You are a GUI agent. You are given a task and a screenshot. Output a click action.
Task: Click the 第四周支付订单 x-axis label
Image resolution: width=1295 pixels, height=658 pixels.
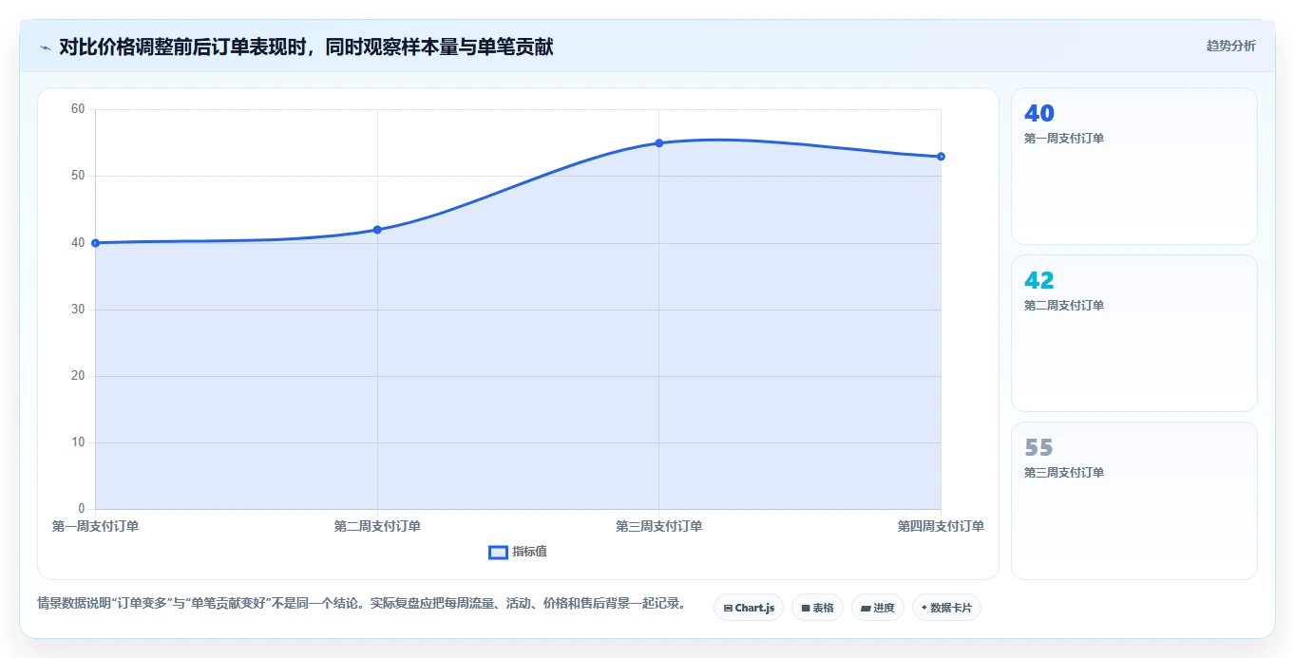(x=941, y=526)
